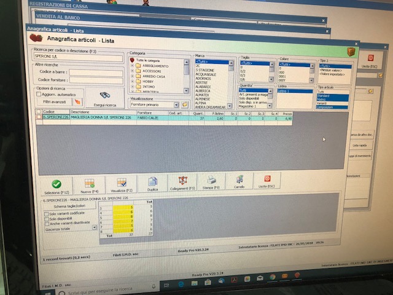Click the Nuovo (F4) new article button
Viewport: 393px width, 295px height.
89,186
